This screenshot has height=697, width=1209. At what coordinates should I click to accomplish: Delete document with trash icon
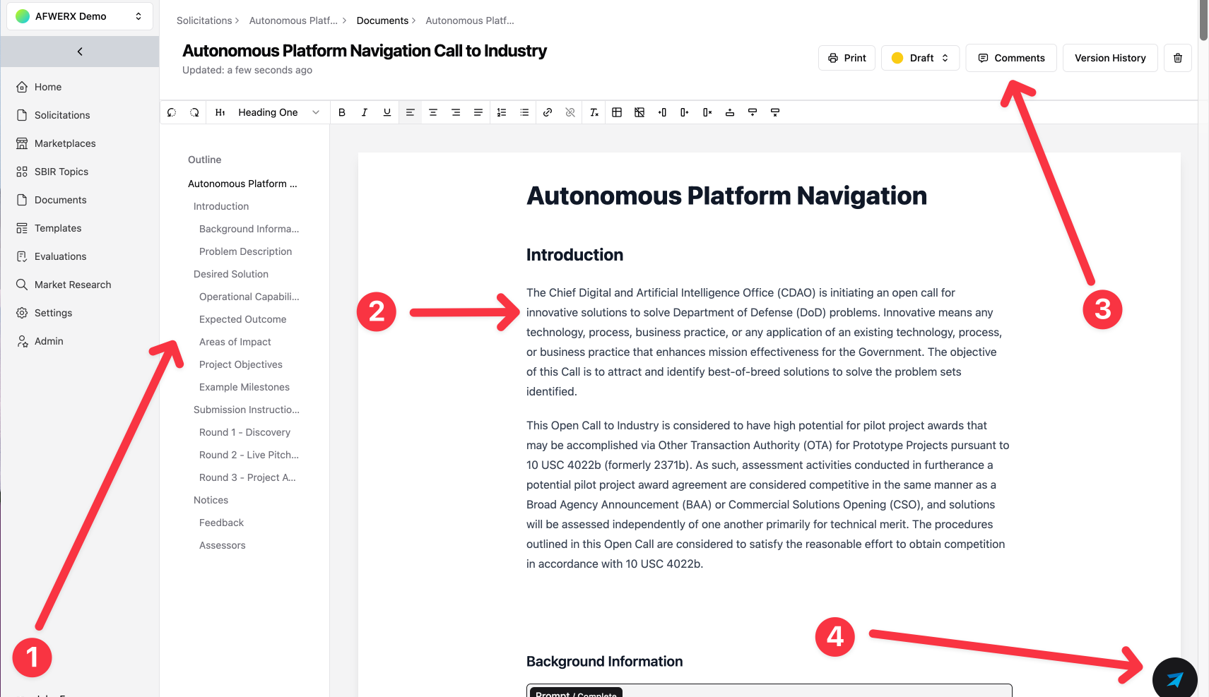(1178, 58)
